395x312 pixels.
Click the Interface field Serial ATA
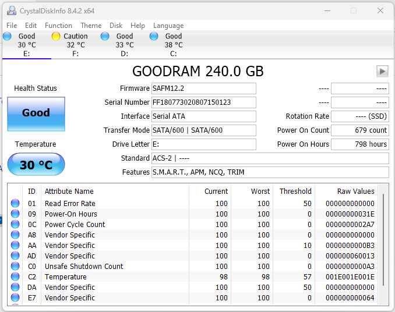203,116
